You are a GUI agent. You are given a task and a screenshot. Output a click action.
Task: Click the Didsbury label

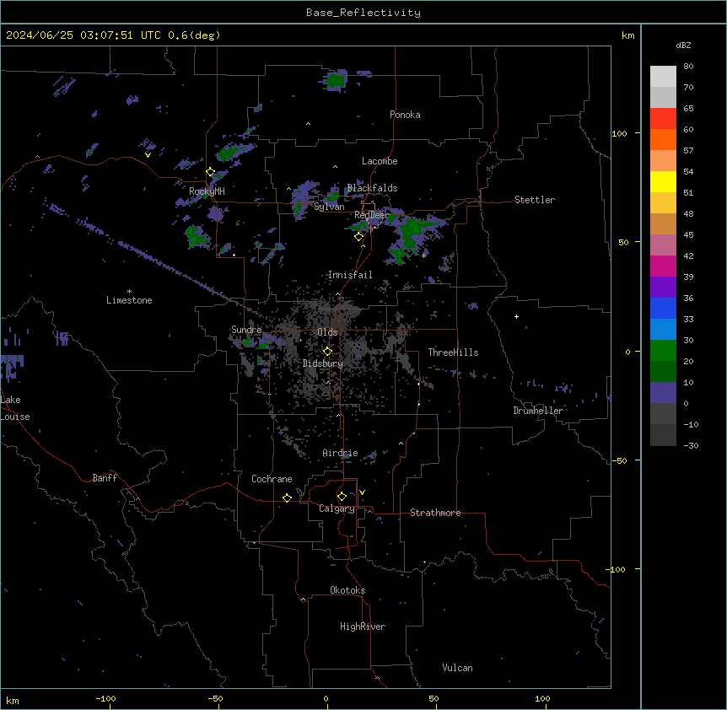tap(323, 363)
